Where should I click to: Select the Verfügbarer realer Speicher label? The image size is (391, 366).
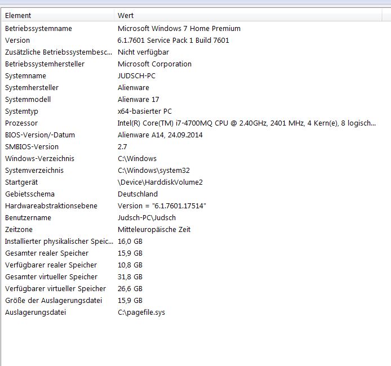(51, 265)
